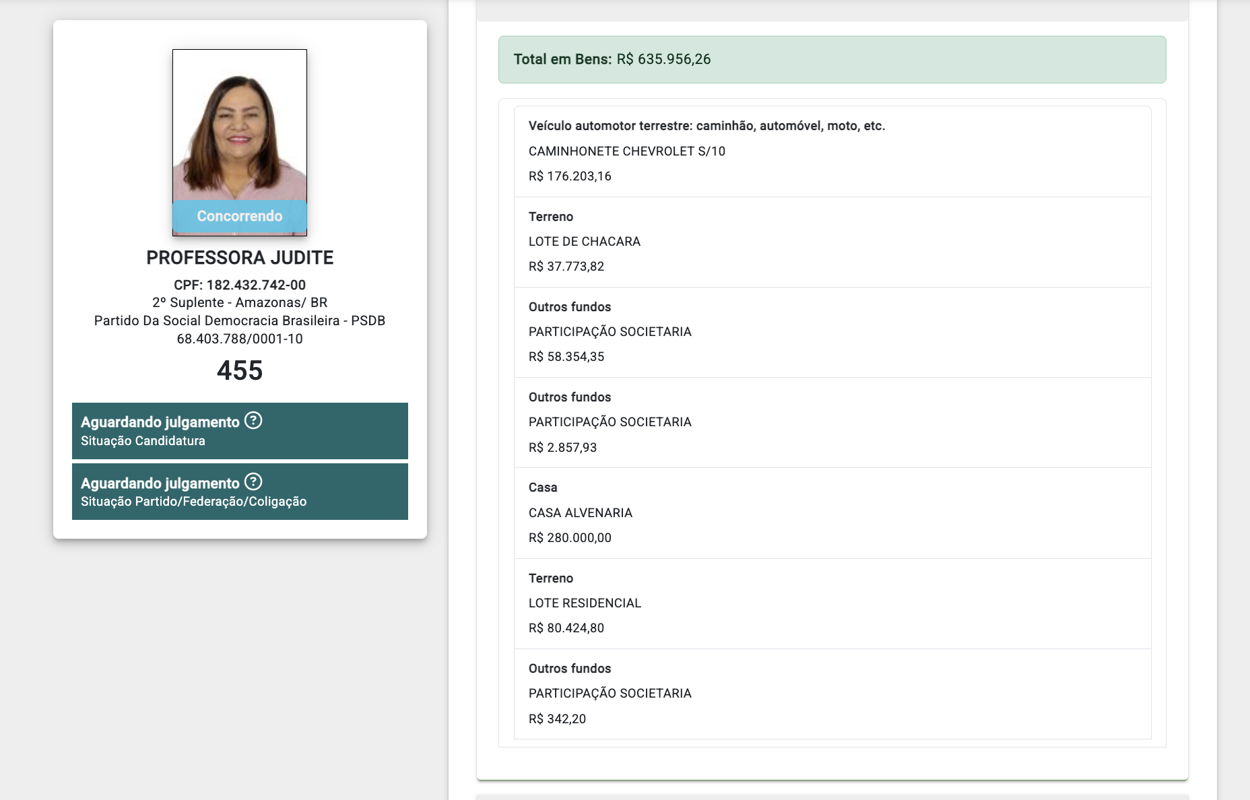Select CASA ALVENARIA entry
Image resolution: width=1250 pixels, height=800 pixels.
[x=581, y=513]
